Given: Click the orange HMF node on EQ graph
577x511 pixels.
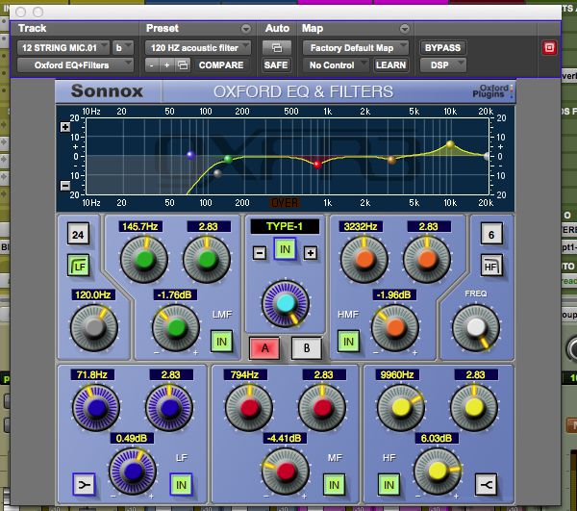Looking at the screenshot, I should (392, 160).
